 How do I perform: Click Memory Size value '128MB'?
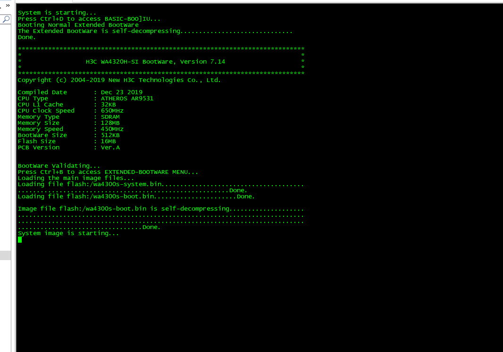point(110,123)
